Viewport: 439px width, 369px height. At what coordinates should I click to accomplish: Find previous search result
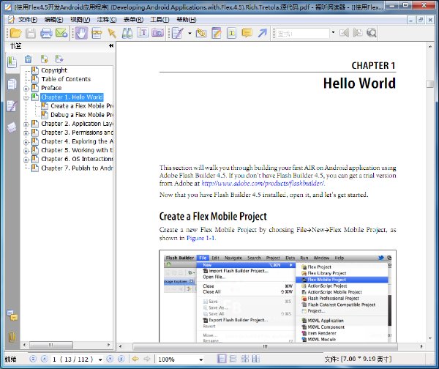(345, 33)
